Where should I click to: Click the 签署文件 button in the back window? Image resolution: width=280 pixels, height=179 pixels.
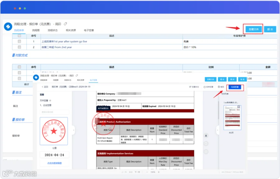tap(254, 29)
